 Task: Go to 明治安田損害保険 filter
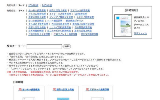pyautogui.click(x=89, y=34)
